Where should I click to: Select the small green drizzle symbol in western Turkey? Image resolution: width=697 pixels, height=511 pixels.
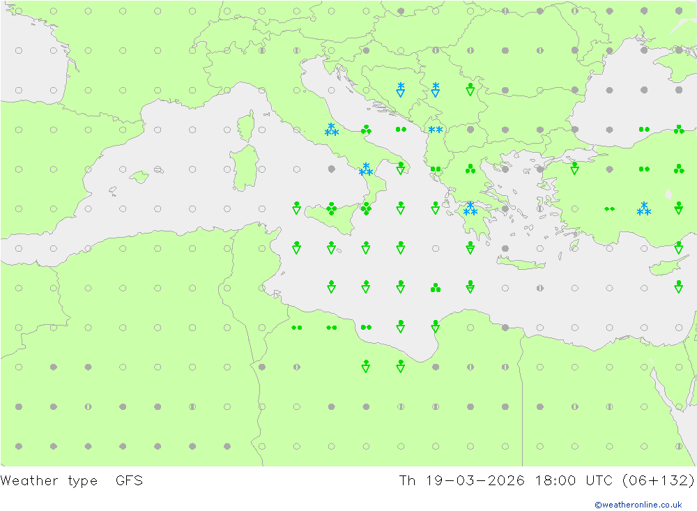click(609, 209)
